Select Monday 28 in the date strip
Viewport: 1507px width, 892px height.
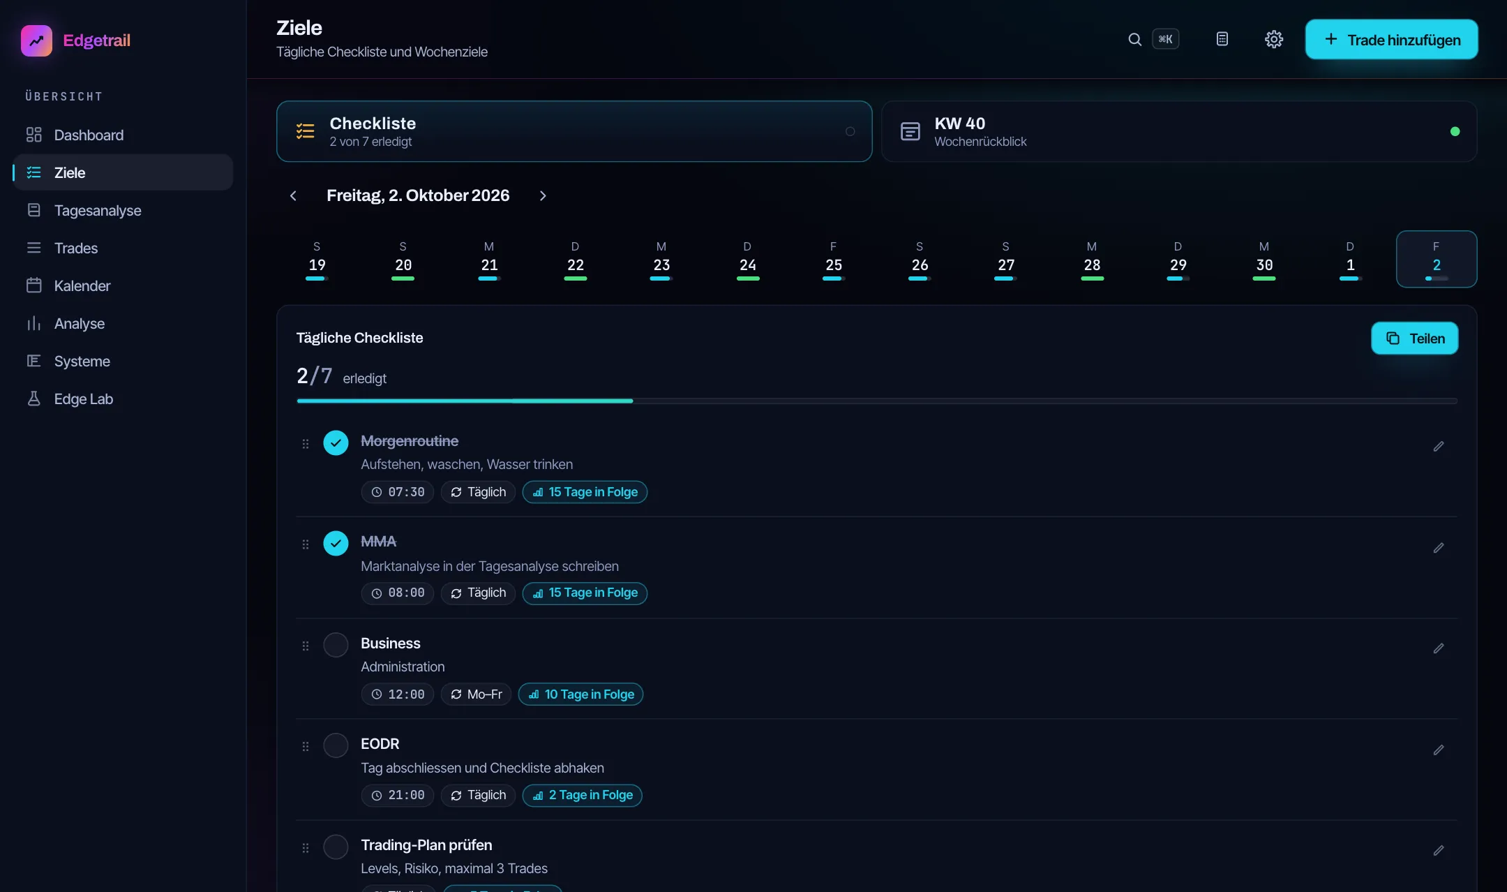point(1092,259)
